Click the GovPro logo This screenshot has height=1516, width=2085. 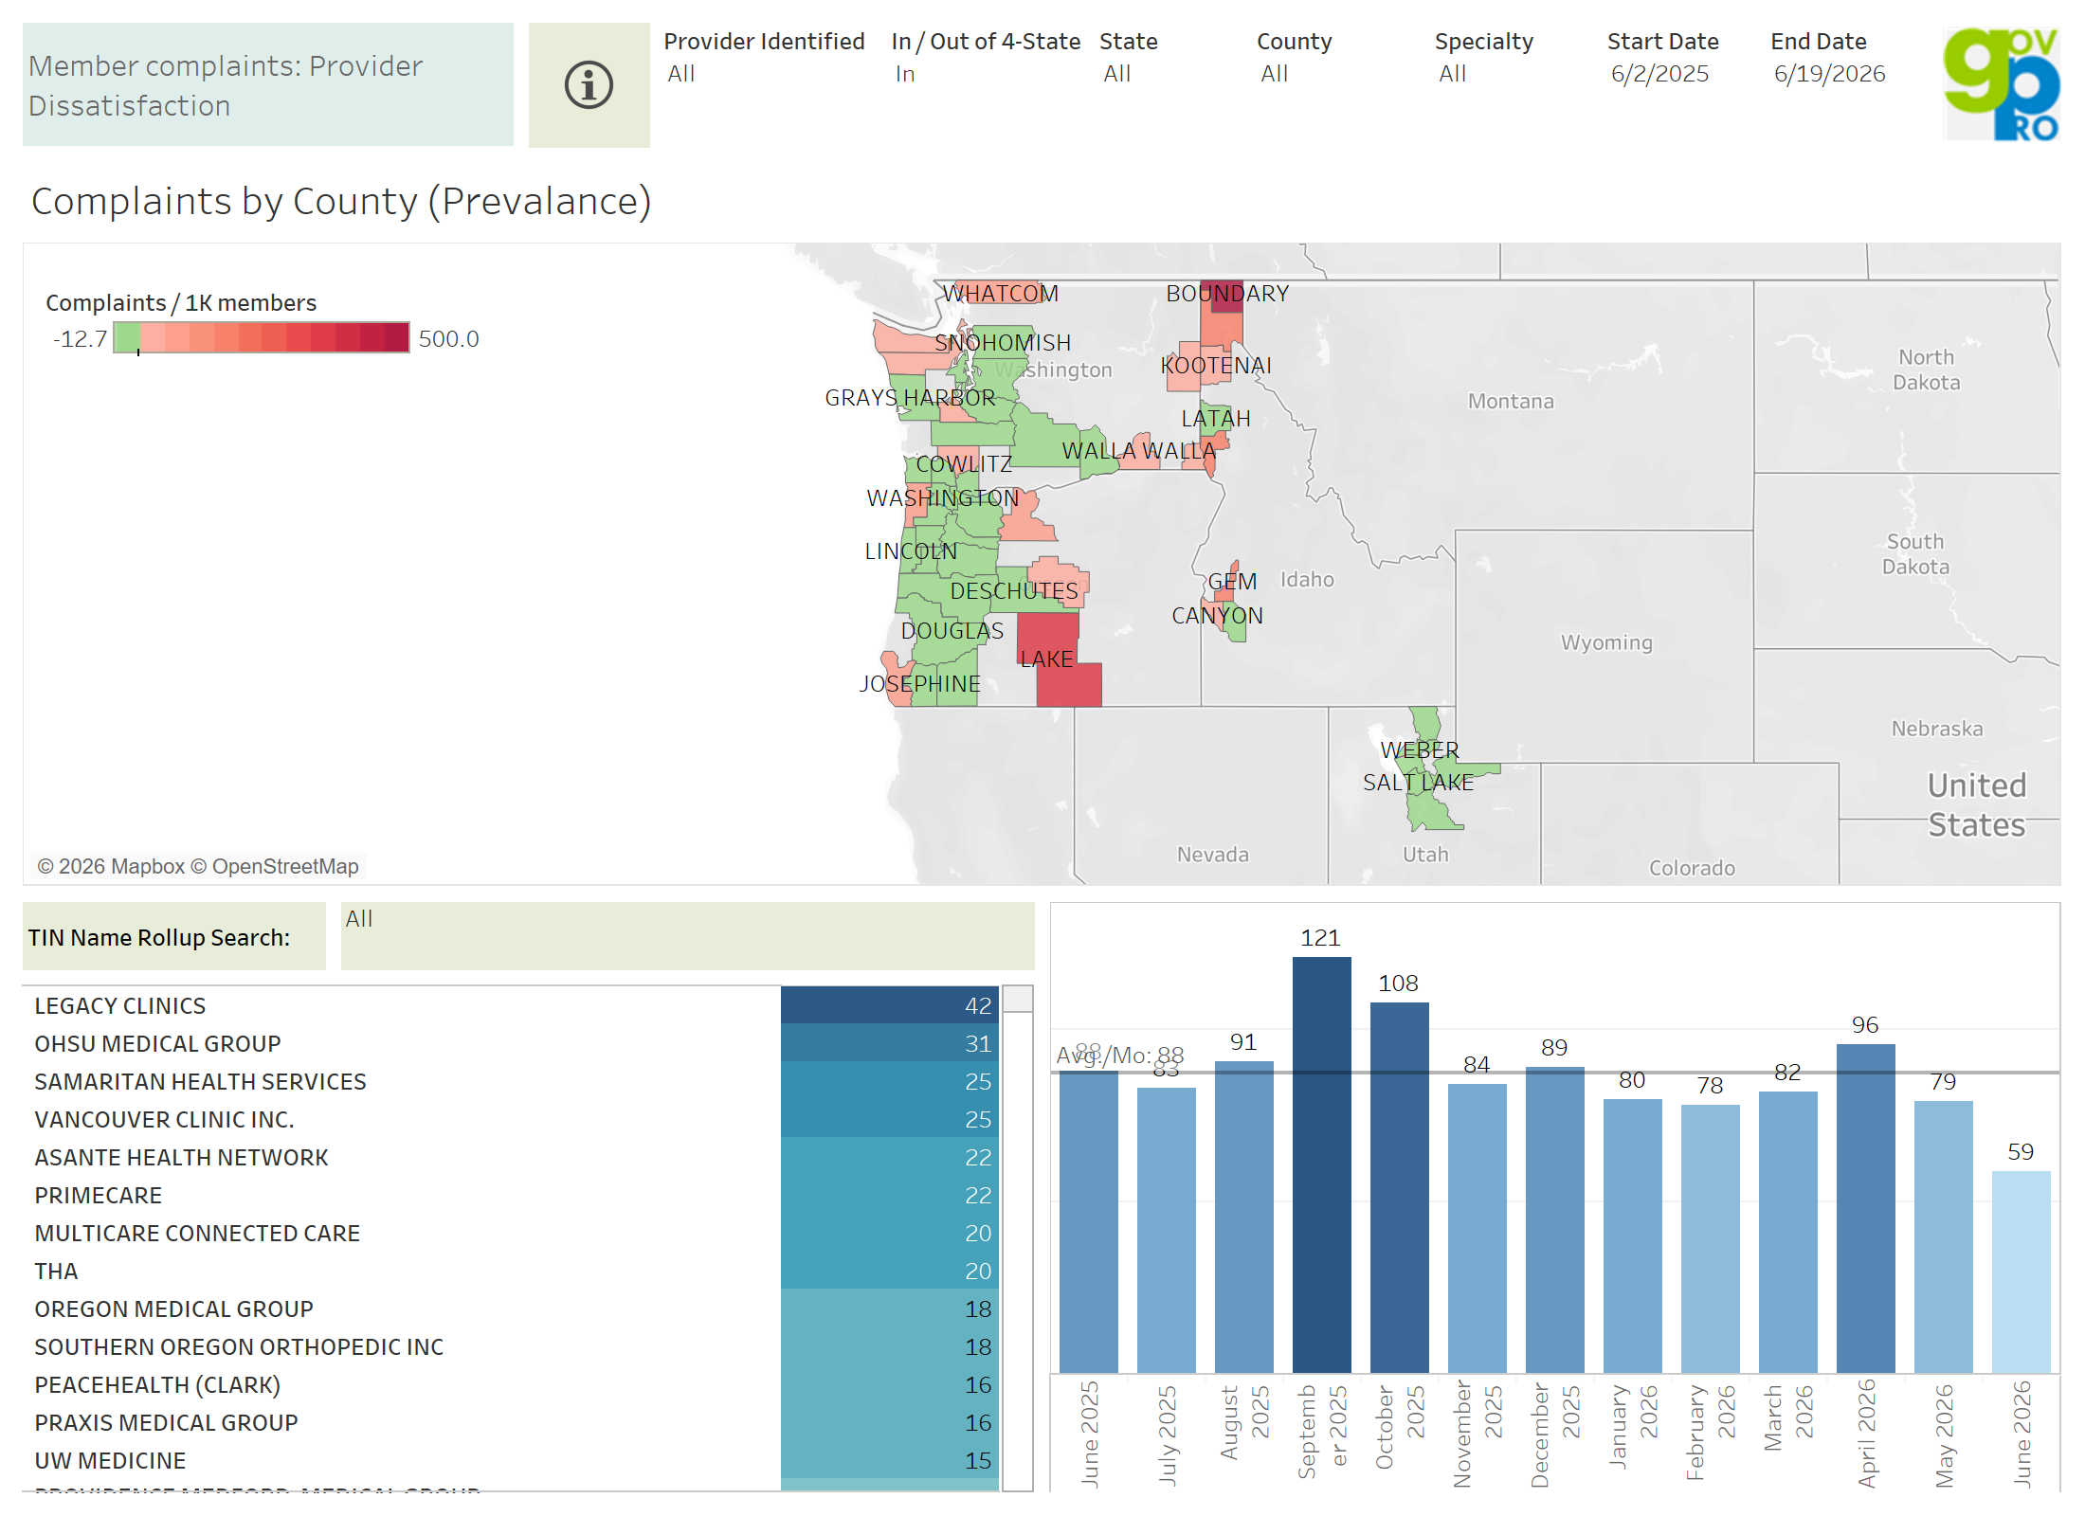[x=2001, y=84]
